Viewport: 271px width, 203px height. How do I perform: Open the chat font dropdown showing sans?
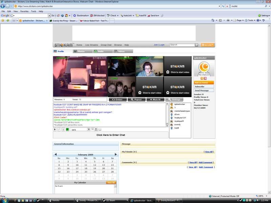89,129
